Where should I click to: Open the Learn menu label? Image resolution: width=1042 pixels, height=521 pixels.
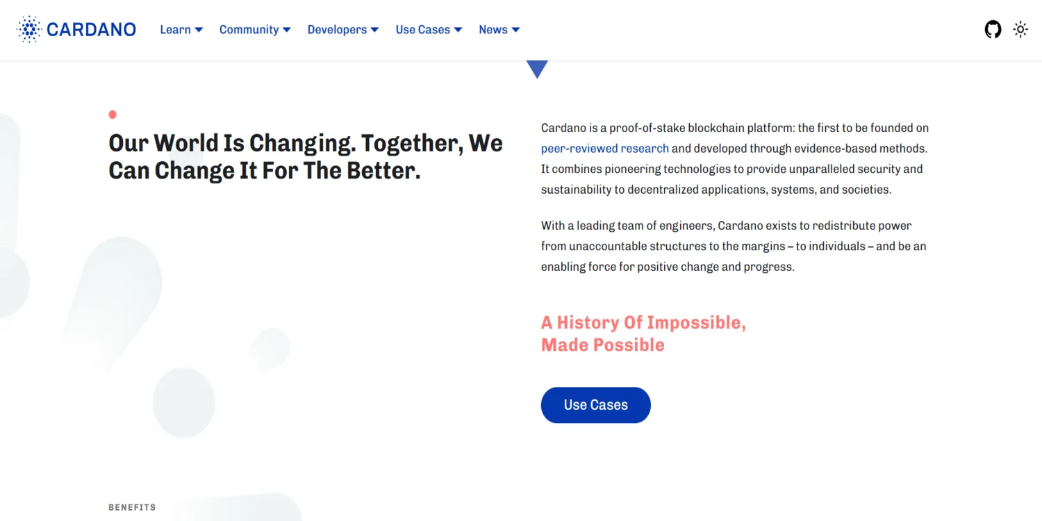point(175,29)
